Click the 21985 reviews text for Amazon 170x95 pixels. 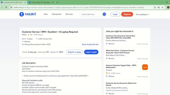tap(116, 73)
